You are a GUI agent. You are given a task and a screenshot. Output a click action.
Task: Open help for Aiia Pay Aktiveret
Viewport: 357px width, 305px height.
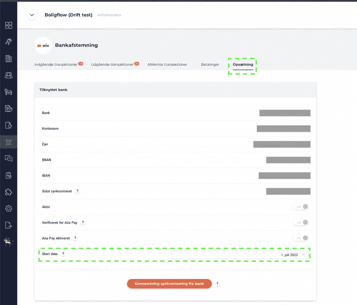coord(75,238)
